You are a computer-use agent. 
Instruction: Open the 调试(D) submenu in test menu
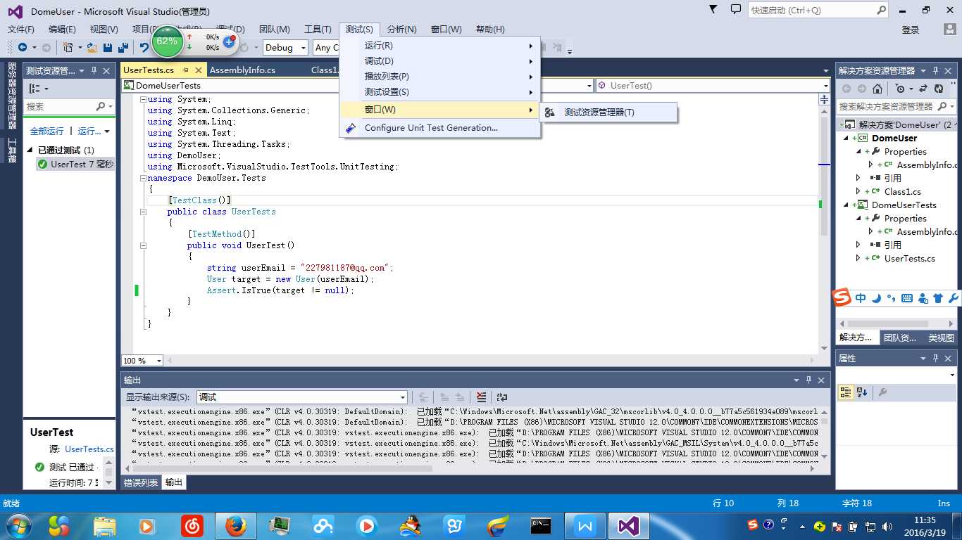pos(439,61)
